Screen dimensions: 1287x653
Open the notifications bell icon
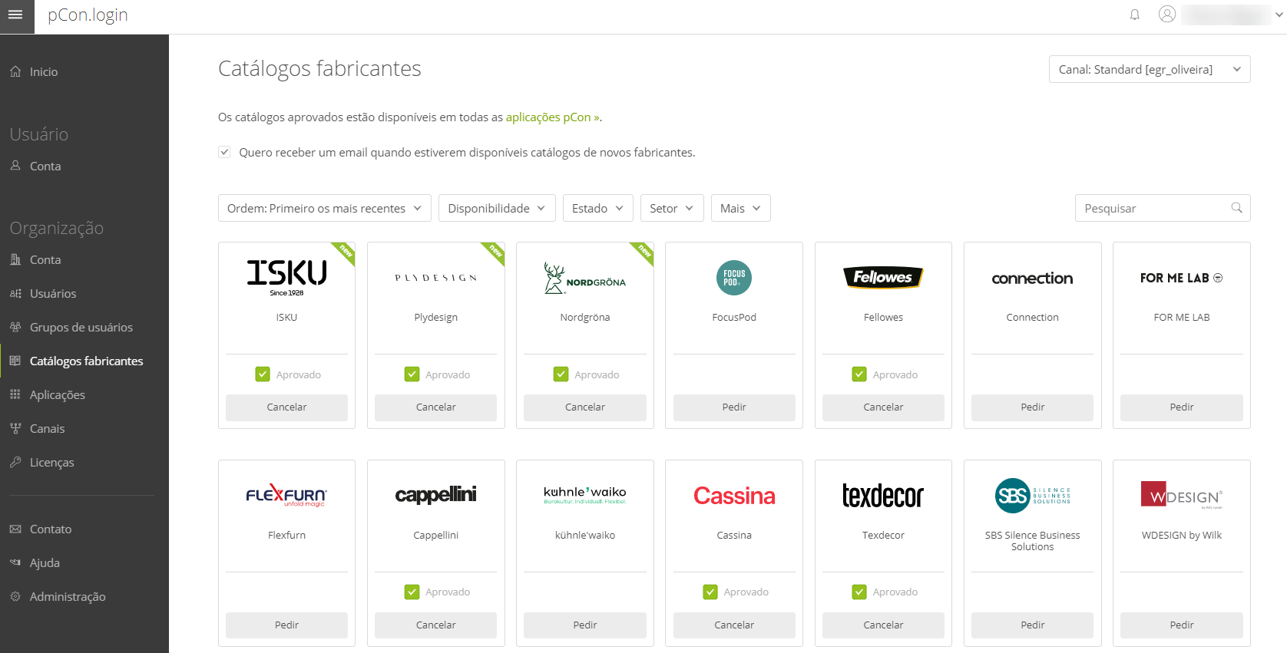point(1134,15)
